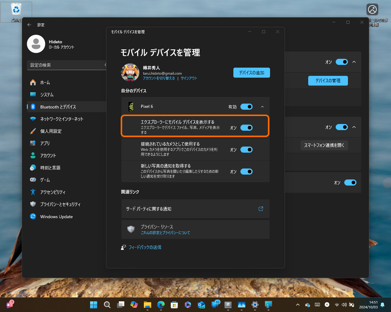Select Windows Update in the sidebar
This screenshot has height=312, width=391.
[57, 216]
